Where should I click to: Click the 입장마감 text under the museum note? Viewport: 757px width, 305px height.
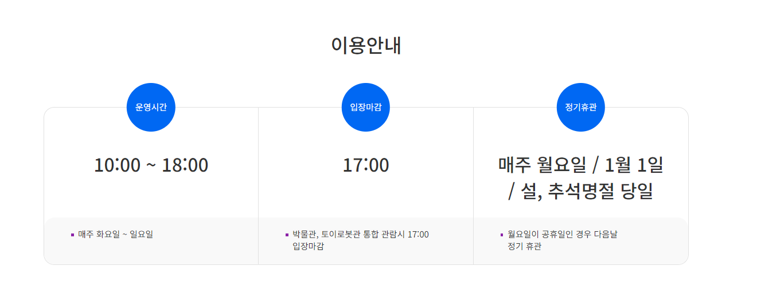308,246
